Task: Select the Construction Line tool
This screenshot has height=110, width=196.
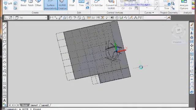Action: tap(5, 29)
